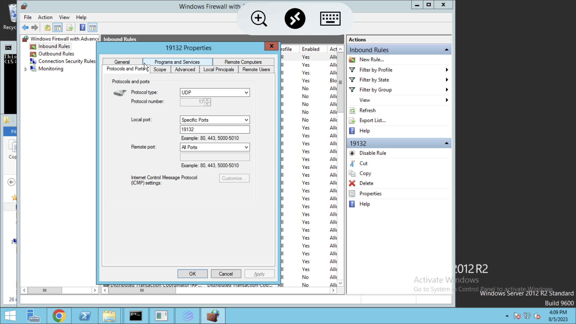The image size is (576, 324).
Task: Click the OK button
Action: click(x=192, y=274)
